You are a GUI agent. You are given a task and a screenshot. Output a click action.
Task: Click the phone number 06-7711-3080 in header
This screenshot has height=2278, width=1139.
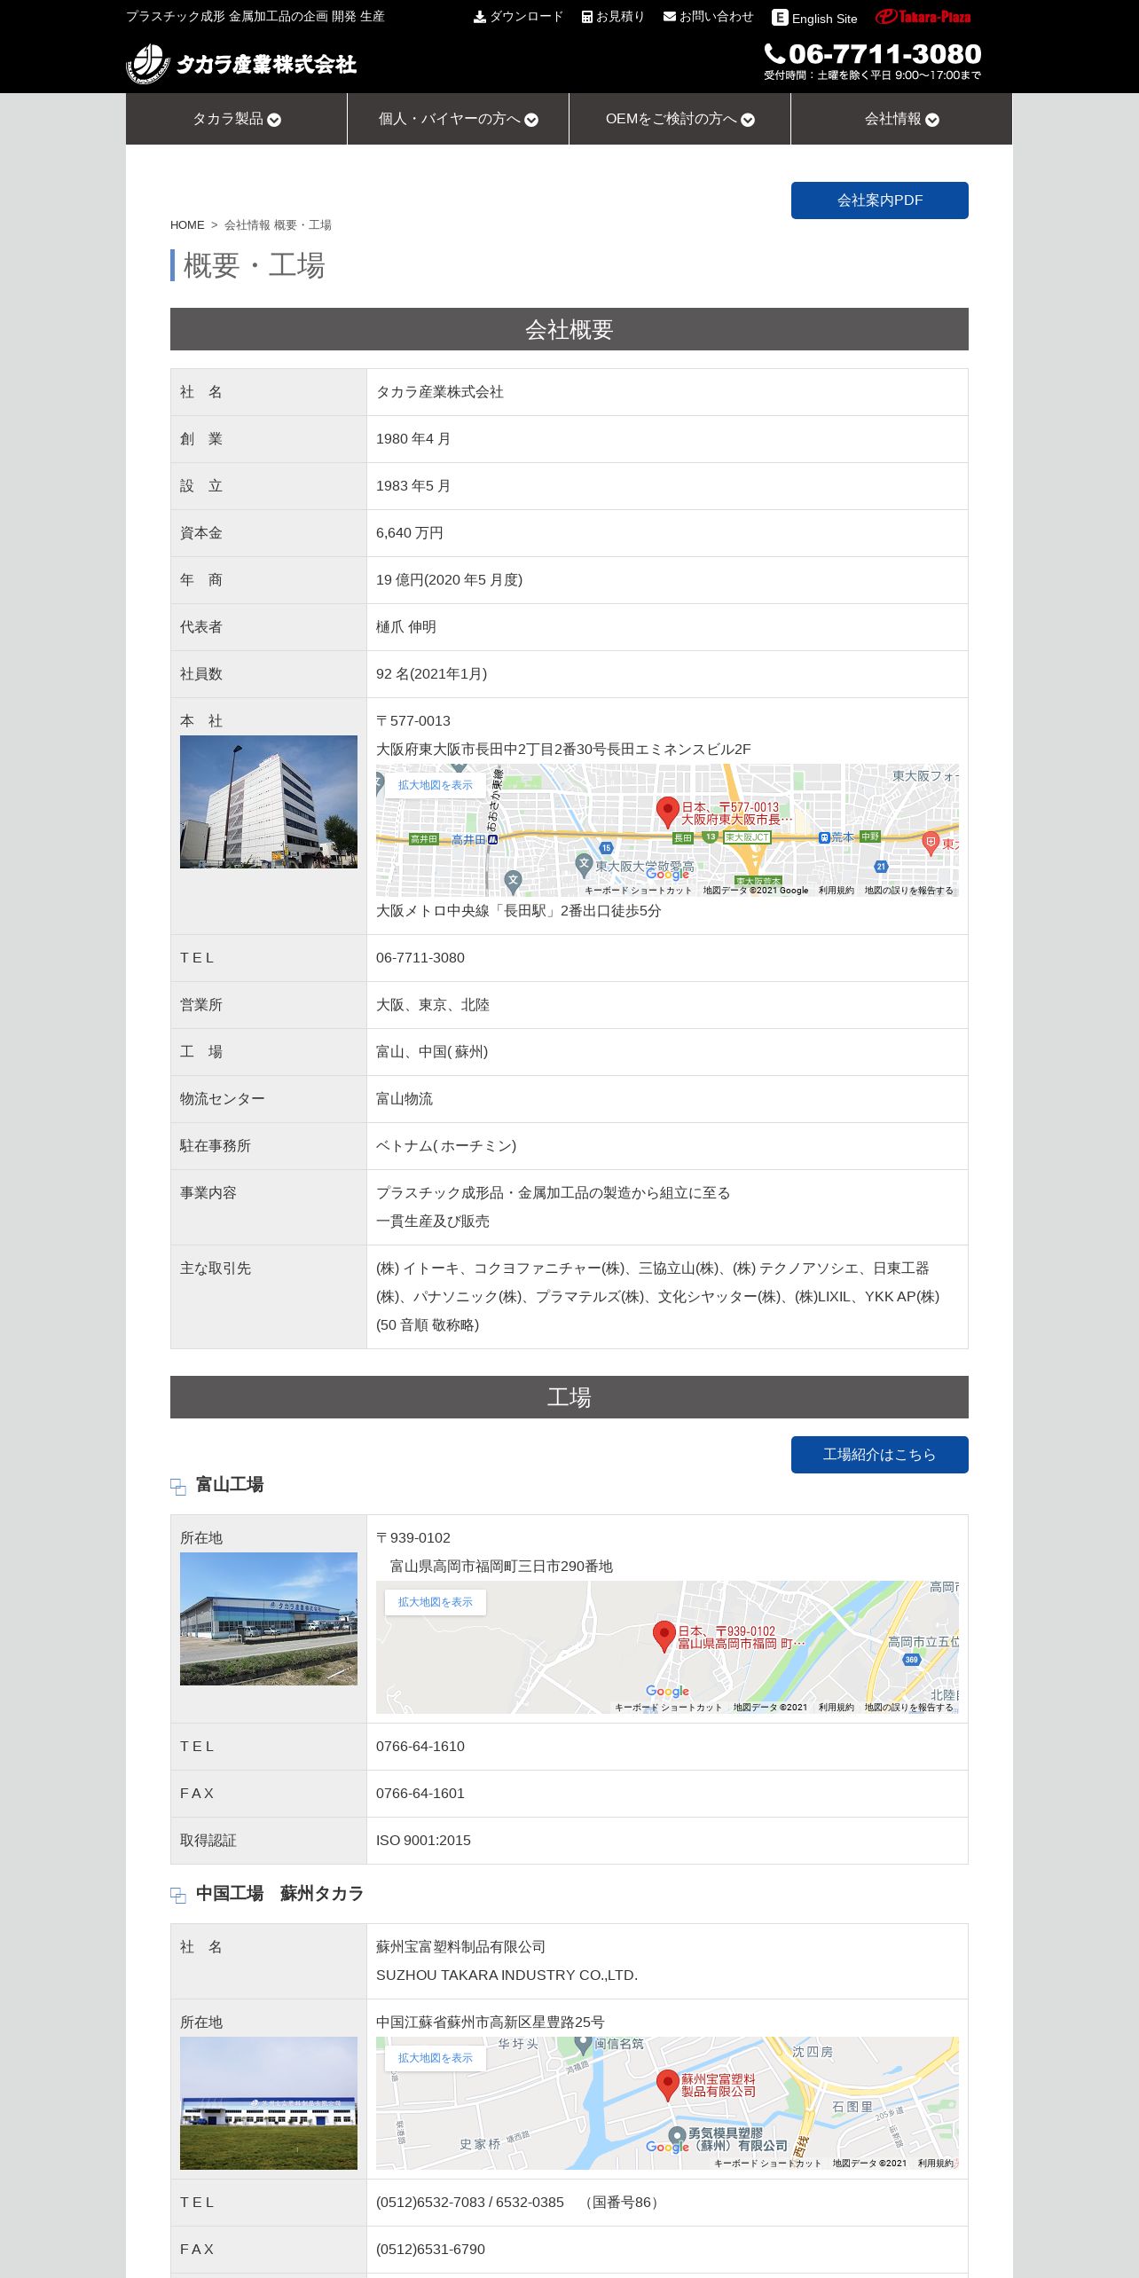click(x=885, y=54)
